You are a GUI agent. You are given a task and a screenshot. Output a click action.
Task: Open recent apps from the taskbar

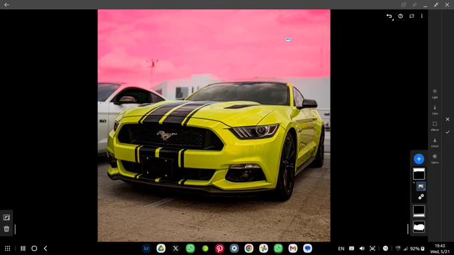23,248
